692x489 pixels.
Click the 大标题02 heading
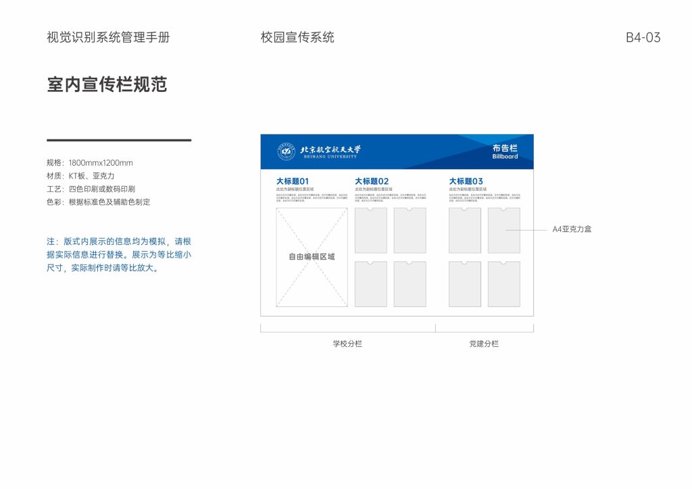pyautogui.click(x=372, y=181)
